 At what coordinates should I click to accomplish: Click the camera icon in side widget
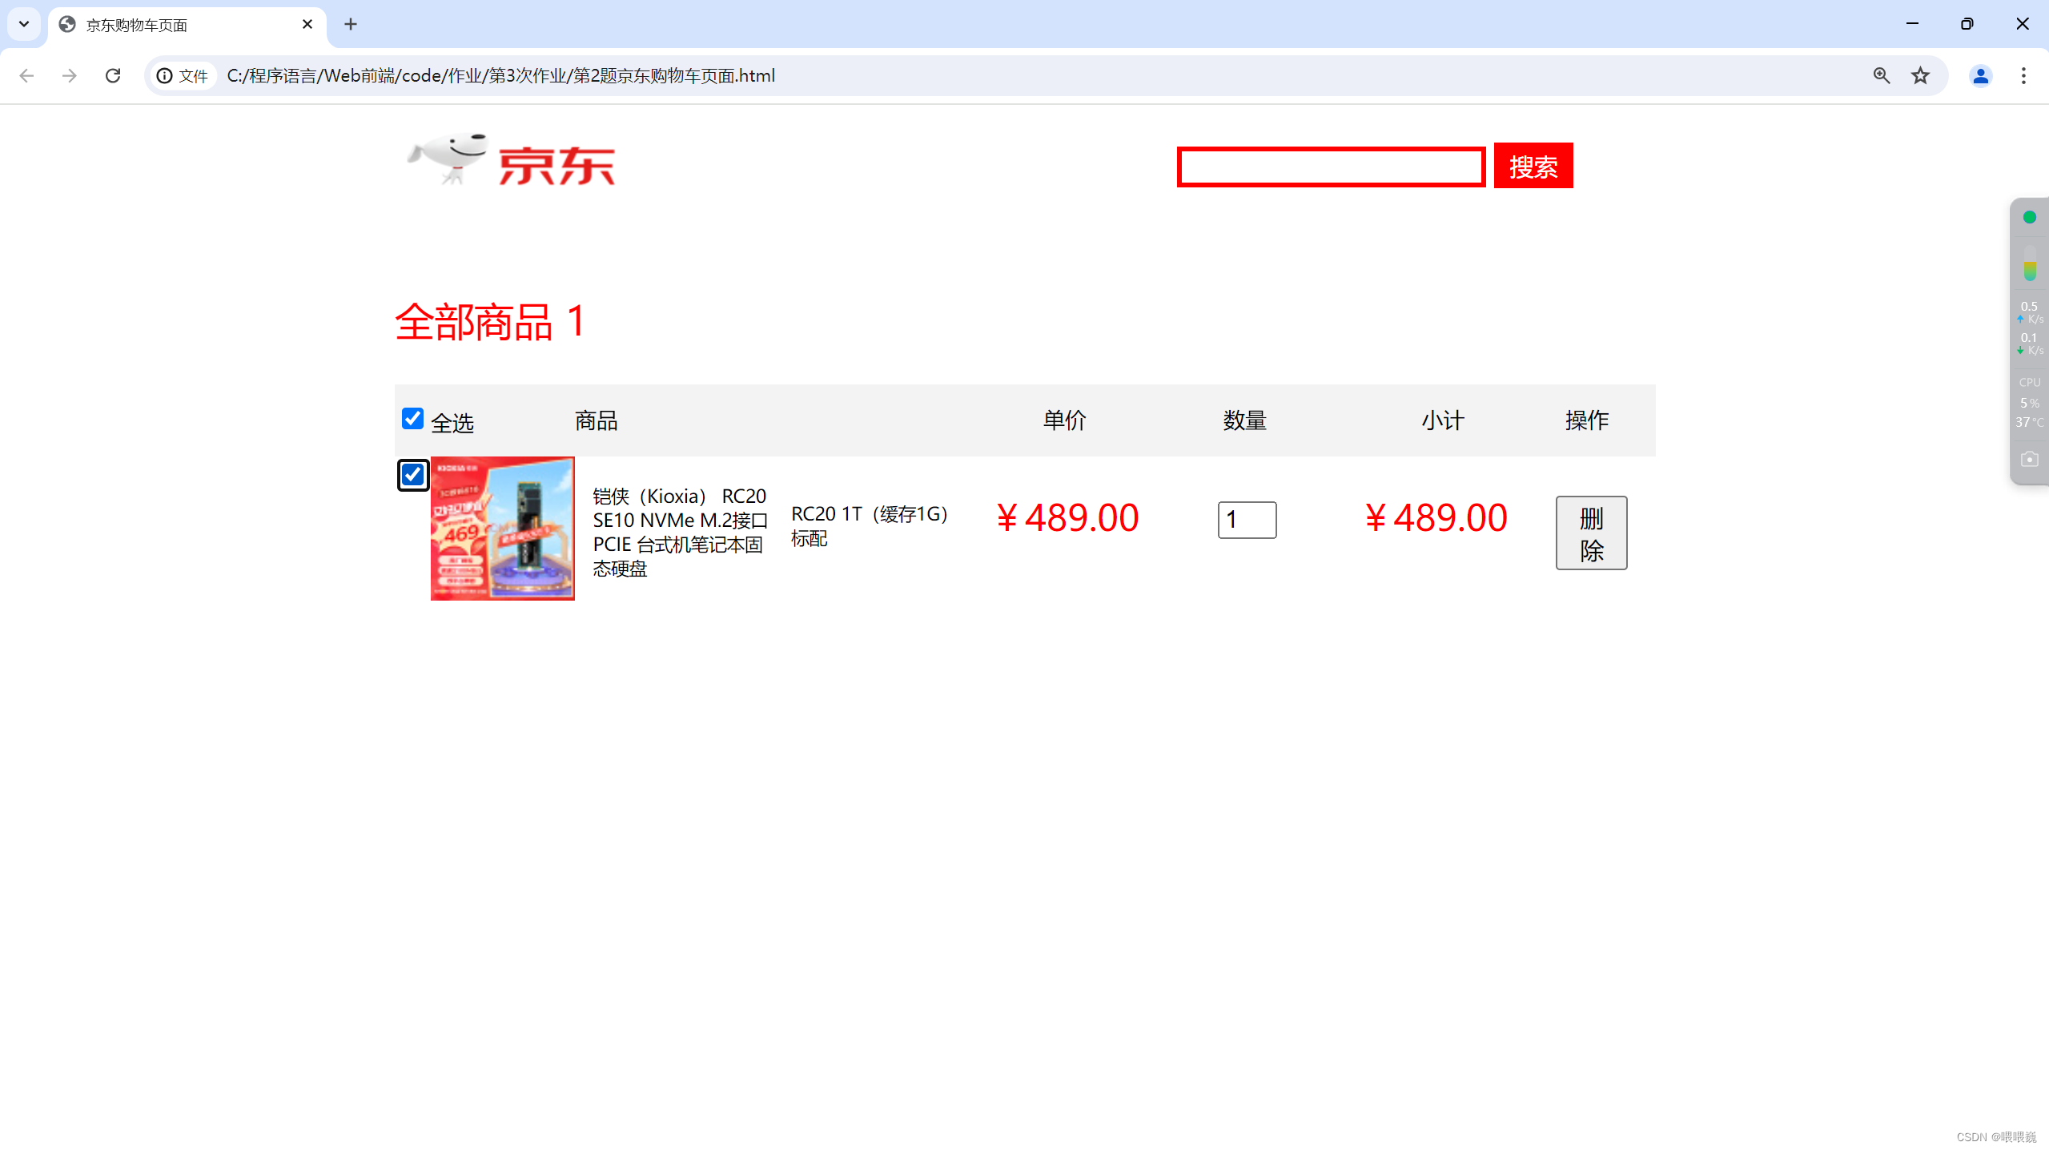2029,459
